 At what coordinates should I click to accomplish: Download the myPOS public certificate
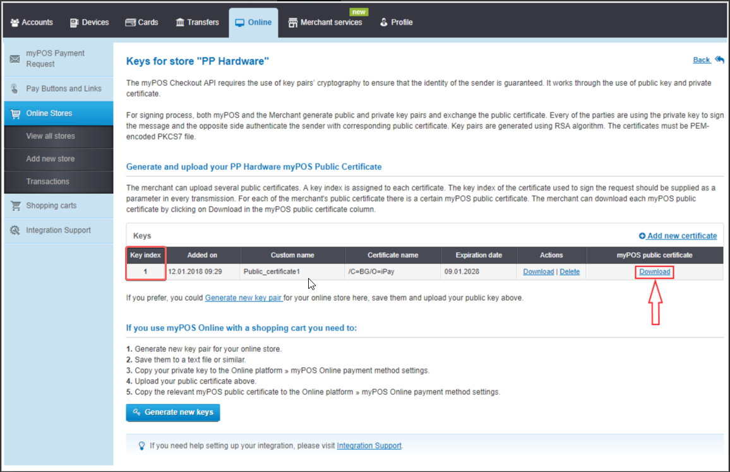pyautogui.click(x=654, y=272)
